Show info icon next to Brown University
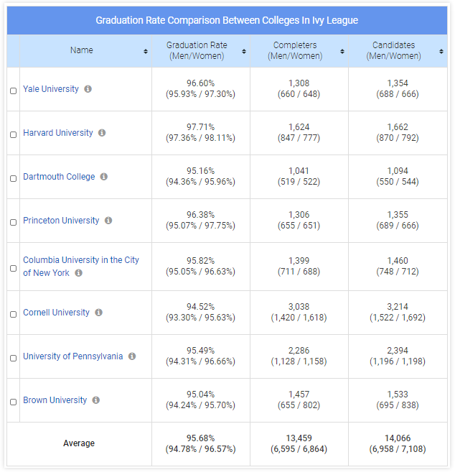 pyautogui.click(x=96, y=400)
